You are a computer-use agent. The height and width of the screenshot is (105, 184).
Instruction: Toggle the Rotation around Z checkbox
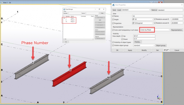[x=155, y=19]
